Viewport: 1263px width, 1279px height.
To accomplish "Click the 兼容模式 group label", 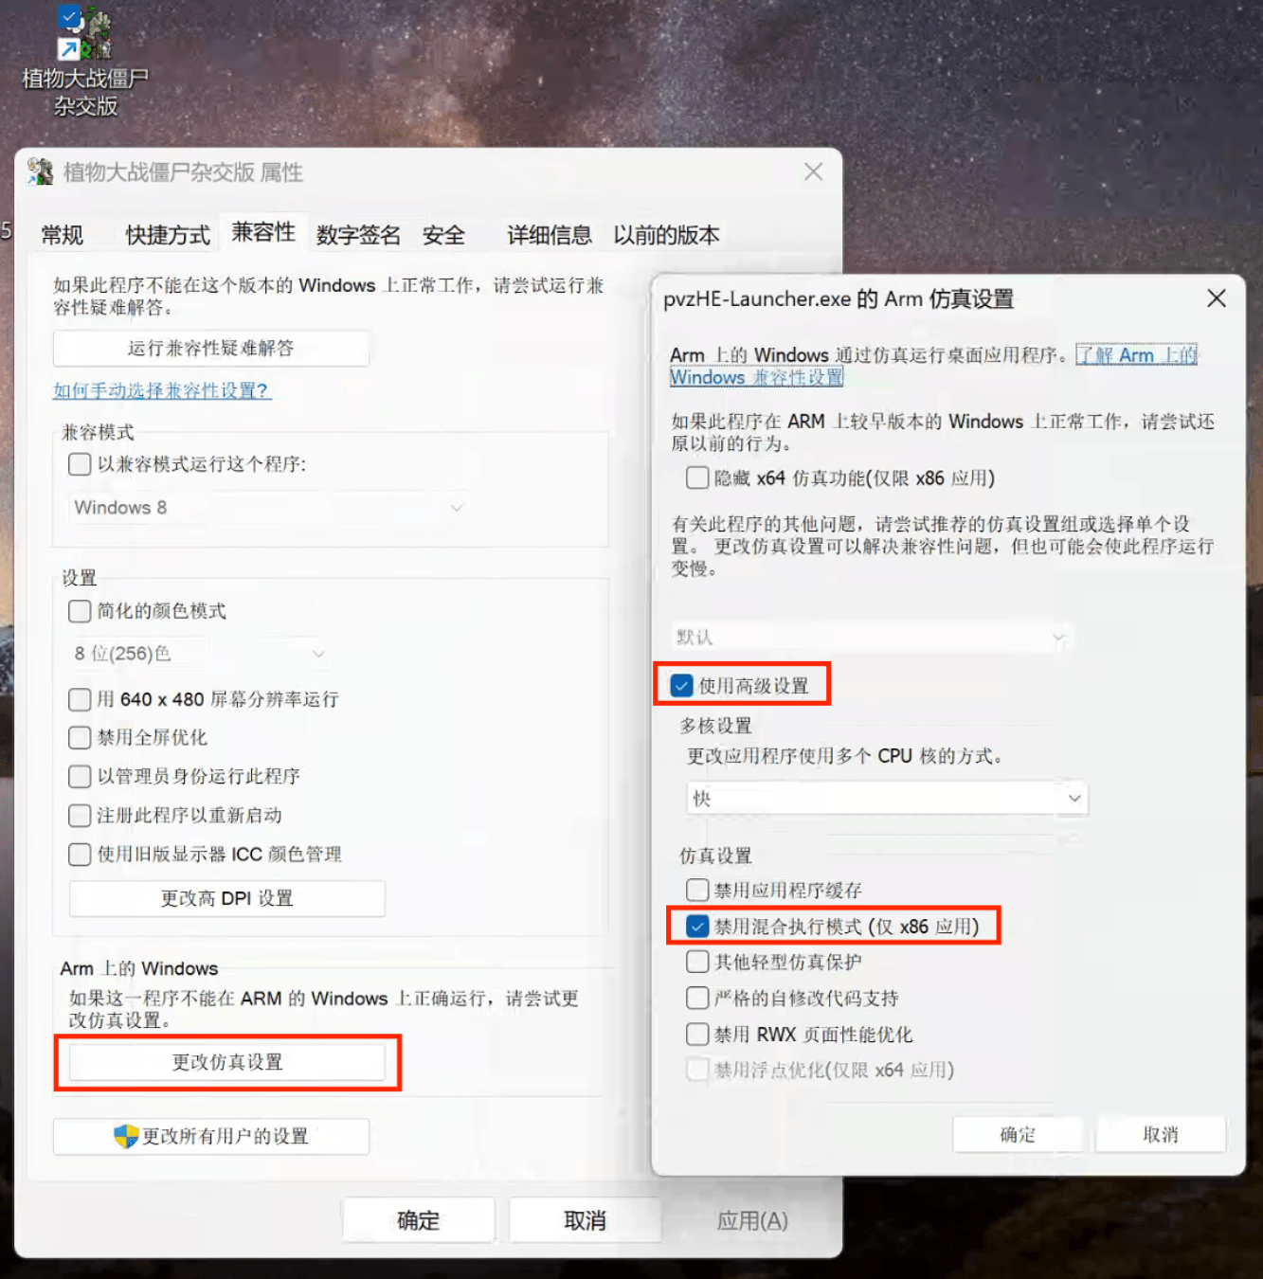I will (x=98, y=432).
